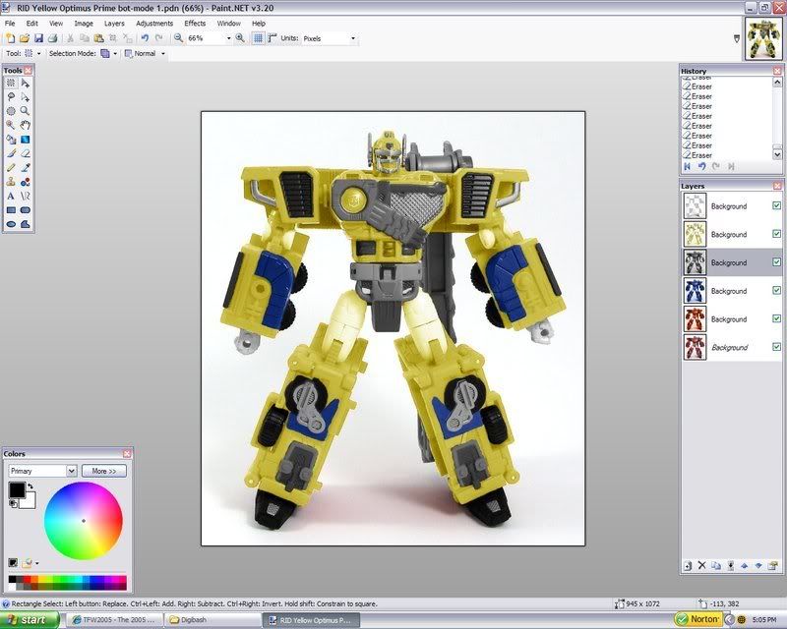Open the zoom percentage 66% dropdown
Screen dimensions: 787x629
[x=229, y=38]
